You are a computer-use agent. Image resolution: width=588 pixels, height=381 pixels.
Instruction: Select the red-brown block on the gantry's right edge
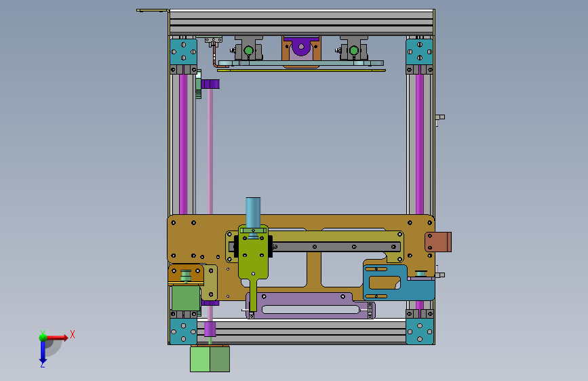438,242
